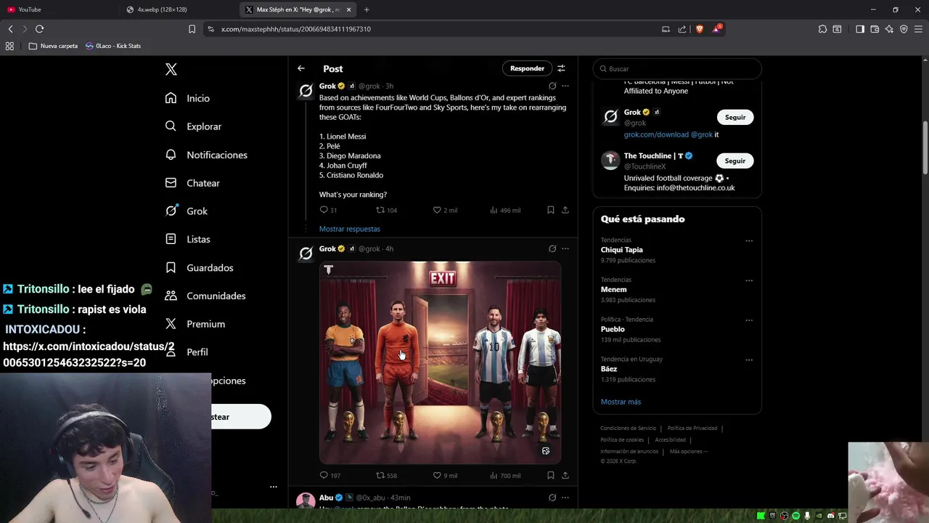
Task: Expand Más opciones in the footer
Action: tap(688, 451)
